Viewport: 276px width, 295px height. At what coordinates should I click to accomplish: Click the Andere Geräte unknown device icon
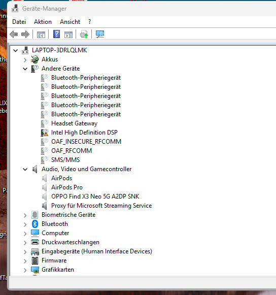[35, 69]
